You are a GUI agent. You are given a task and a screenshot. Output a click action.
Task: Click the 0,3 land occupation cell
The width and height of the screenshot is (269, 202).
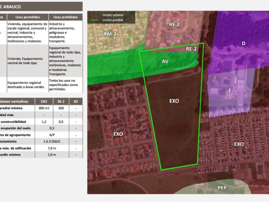point(52,128)
